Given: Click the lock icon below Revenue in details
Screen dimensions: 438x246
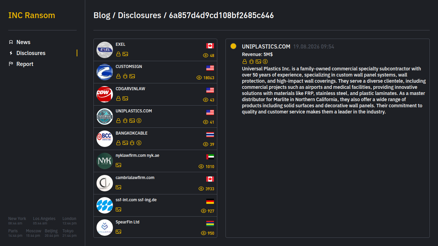Looking at the screenshot, I should click(245, 61).
